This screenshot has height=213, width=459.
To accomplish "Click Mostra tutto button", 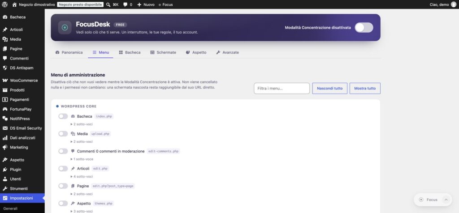I will pos(365,88).
